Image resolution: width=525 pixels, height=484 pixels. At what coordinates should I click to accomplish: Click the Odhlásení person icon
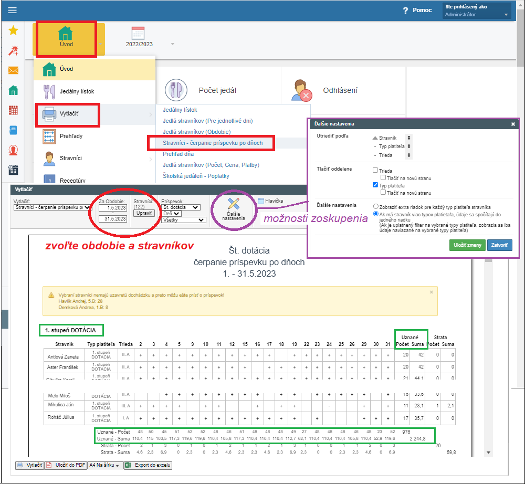(302, 90)
